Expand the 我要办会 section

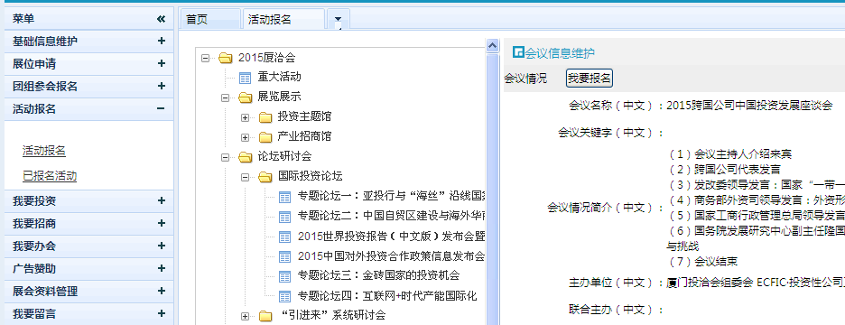point(161,246)
